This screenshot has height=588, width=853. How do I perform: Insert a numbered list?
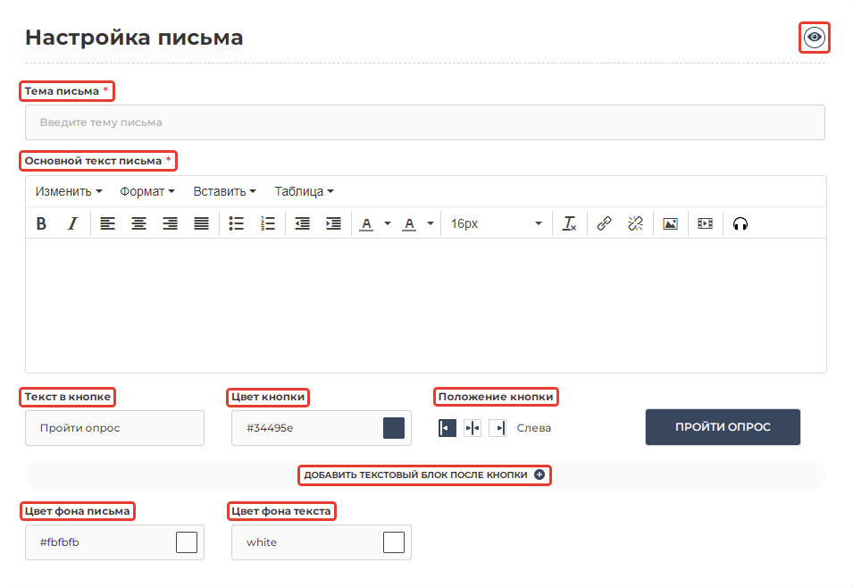[x=268, y=223]
